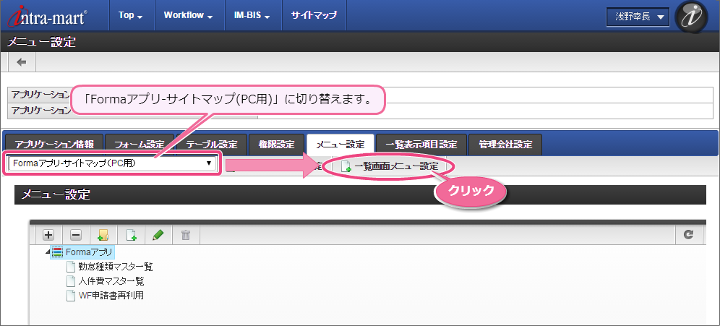
Task: Click the refresh icon in tree toolbar
Action: (x=688, y=235)
